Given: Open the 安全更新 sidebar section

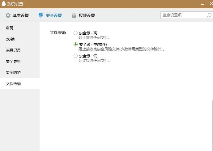Looking at the screenshot, I should pos(20,62).
